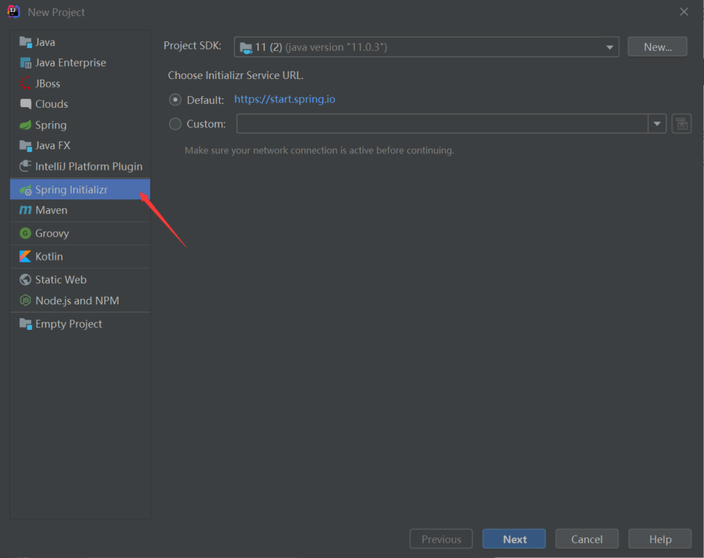Close the New Project dialog
The width and height of the screenshot is (704, 558).
684,12
